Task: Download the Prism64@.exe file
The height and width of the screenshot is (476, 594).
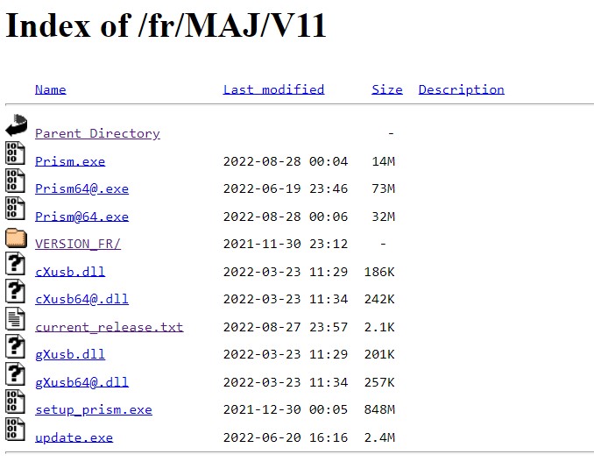Action: (x=81, y=189)
